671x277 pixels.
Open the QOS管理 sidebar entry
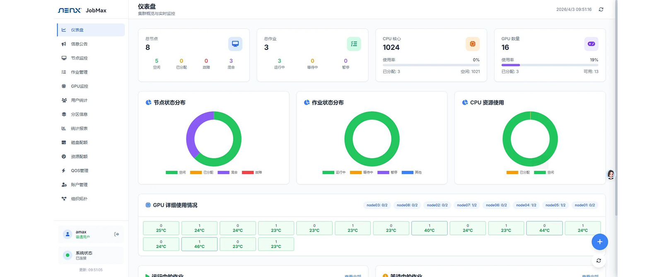click(79, 171)
